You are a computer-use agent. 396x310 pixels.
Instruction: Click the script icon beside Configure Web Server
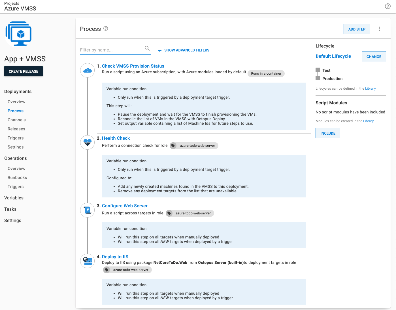pyautogui.click(x=87, y=210)
